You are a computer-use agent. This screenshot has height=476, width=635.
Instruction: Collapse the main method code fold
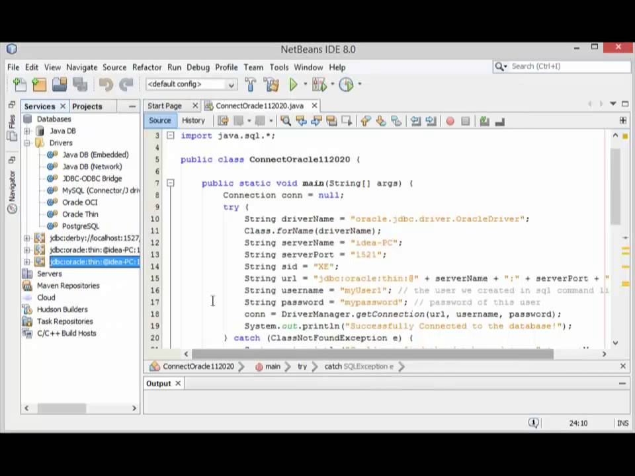coord(170,183)
